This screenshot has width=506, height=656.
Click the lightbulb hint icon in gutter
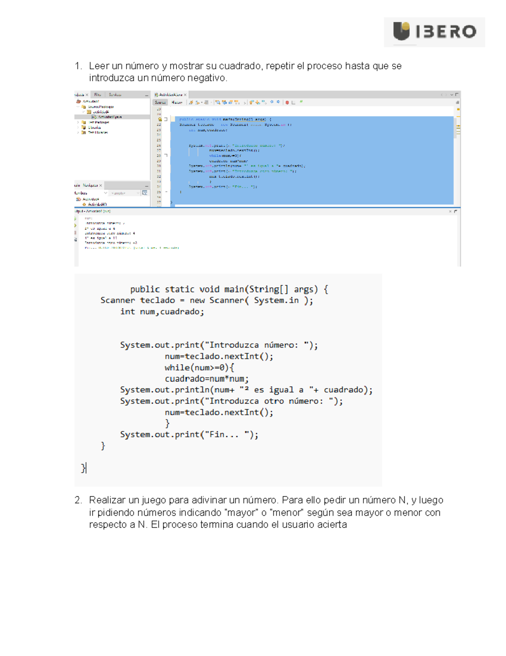point(160,120)
